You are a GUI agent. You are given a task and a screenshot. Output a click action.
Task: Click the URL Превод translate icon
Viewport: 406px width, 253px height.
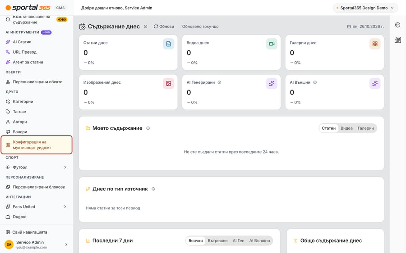(x=8, y=52)
